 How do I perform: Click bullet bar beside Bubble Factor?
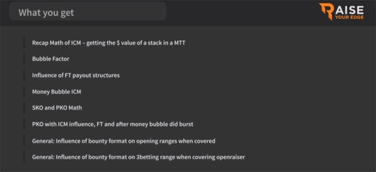click(24, 59)
